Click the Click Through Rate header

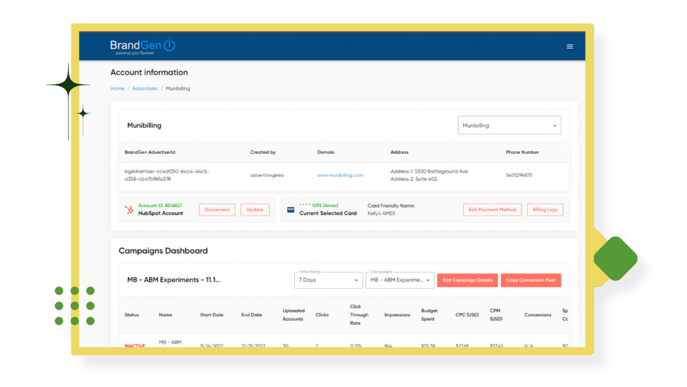pyautogui.click(x=359, y=315)
